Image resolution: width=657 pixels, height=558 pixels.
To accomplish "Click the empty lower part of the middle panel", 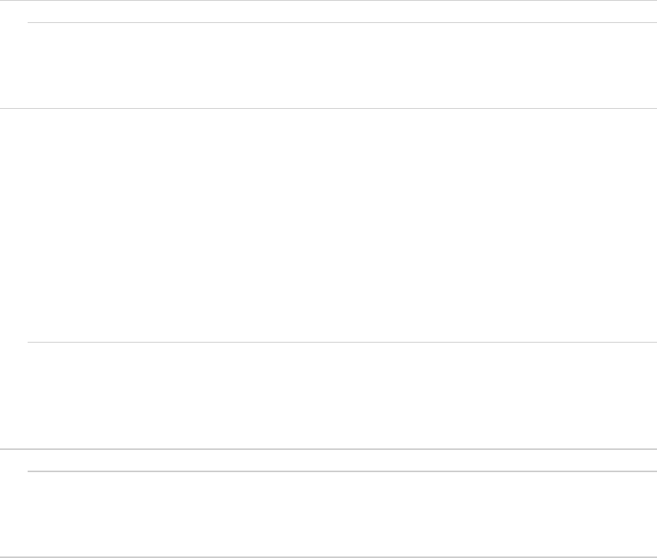I will (342, 395).
